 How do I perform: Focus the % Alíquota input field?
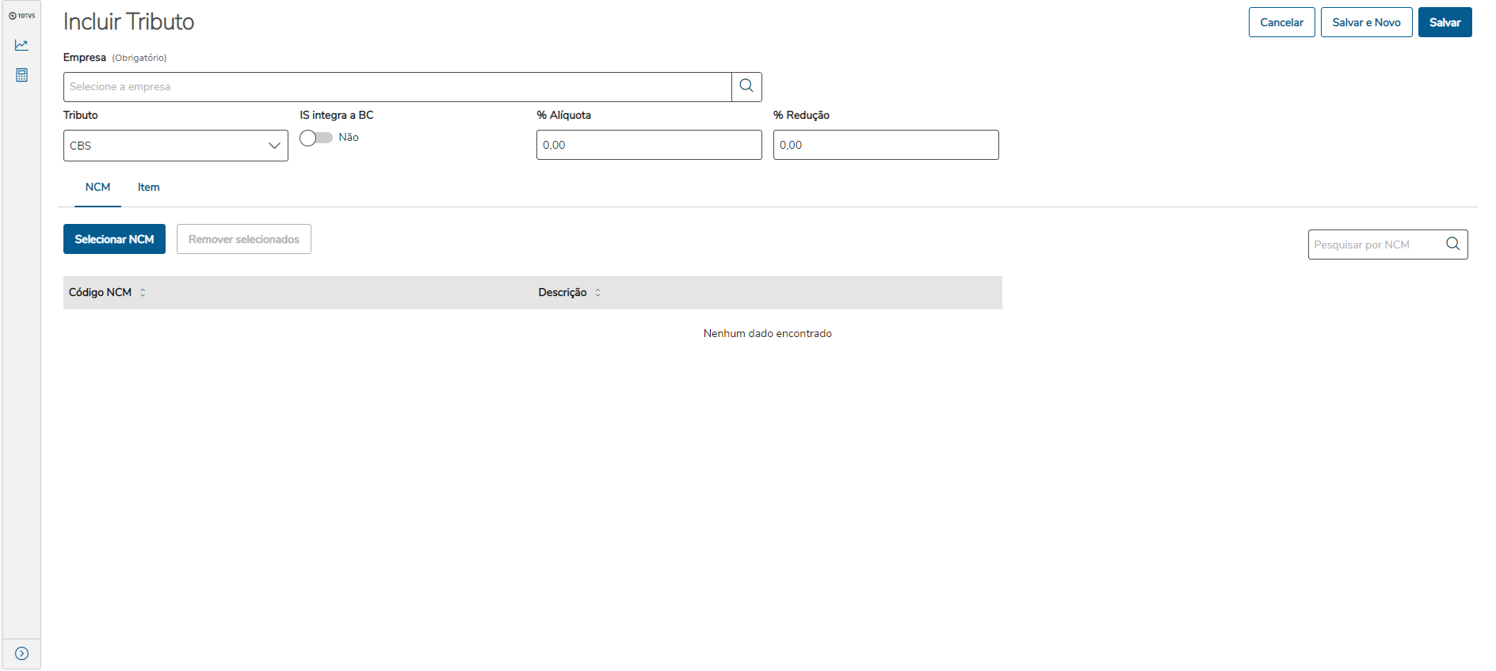649,145
